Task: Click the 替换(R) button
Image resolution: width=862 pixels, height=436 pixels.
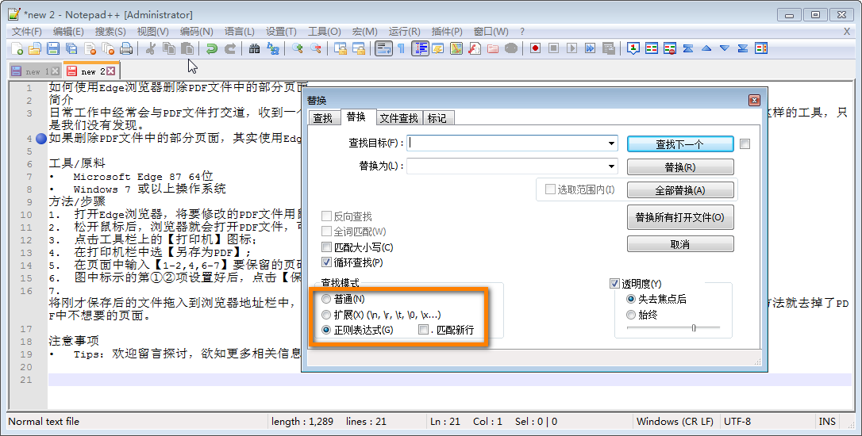Action: [680, 167]
